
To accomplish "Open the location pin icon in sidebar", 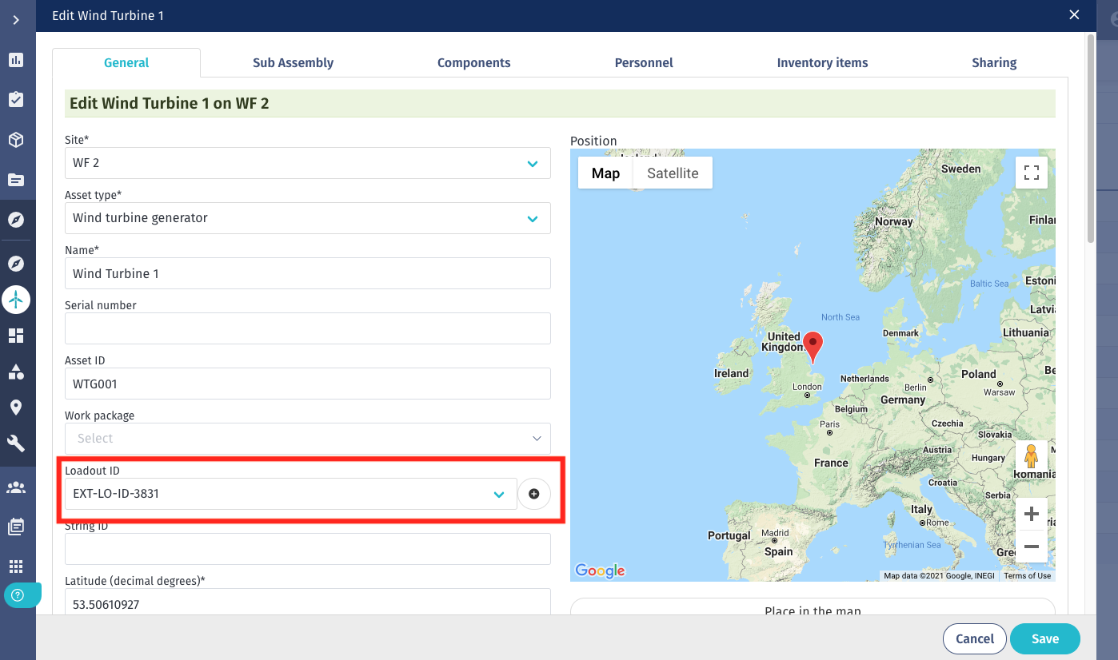I will pyautogui.click(x=16, y=408).
